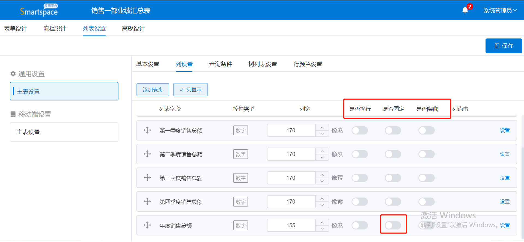Image resolution: width=524 pixels, height=242 pixels.
Task: Decrease column width of 第三季度销售总额
Action: coord(322,181)
